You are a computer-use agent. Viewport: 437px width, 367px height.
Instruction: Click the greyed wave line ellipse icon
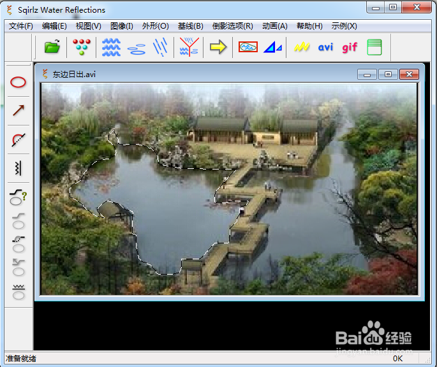pos(19,292)
